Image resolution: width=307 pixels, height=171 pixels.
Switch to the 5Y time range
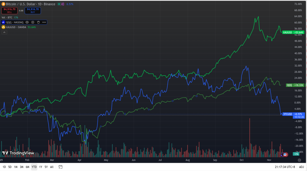tap(46, 167)
